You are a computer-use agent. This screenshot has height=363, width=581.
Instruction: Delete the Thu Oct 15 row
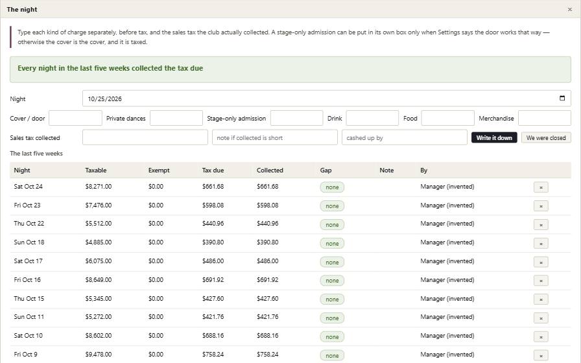coord(541,299)
